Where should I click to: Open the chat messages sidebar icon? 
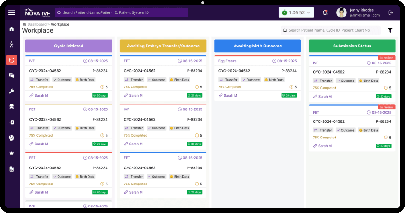coord(12,75)
